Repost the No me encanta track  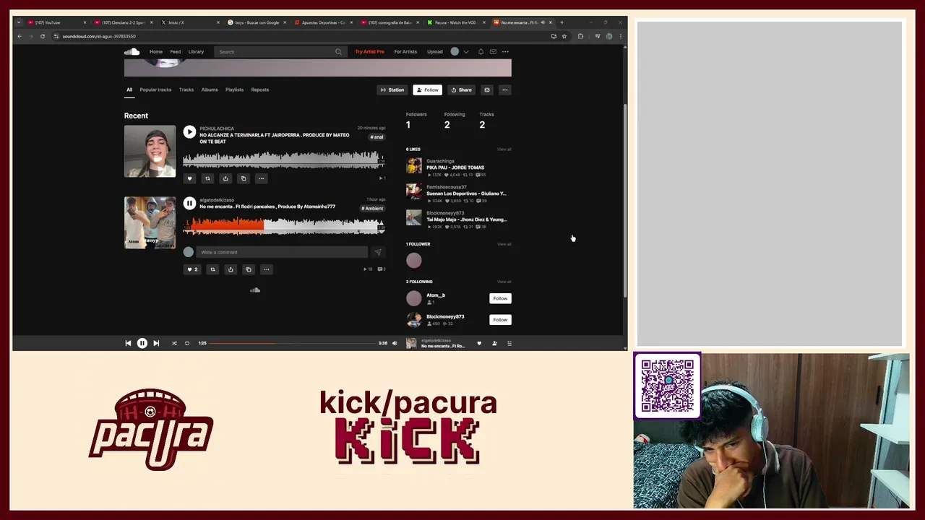[x=212, y=269]
